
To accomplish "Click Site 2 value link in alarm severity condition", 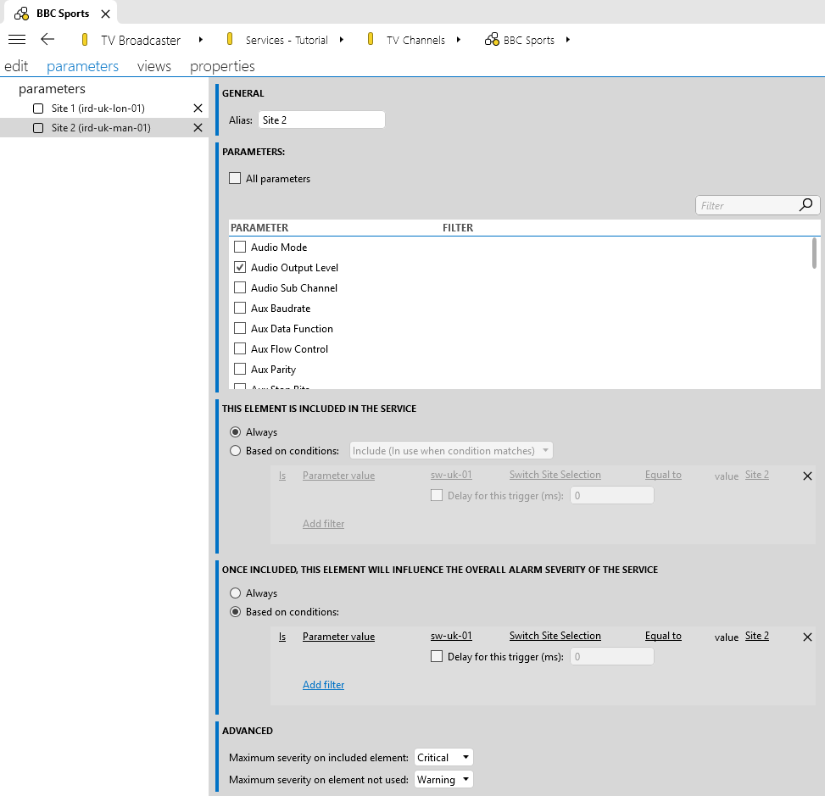I will [x=756, y=636].
